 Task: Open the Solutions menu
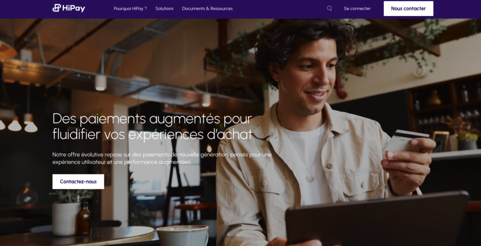click(x=164, y=8)
